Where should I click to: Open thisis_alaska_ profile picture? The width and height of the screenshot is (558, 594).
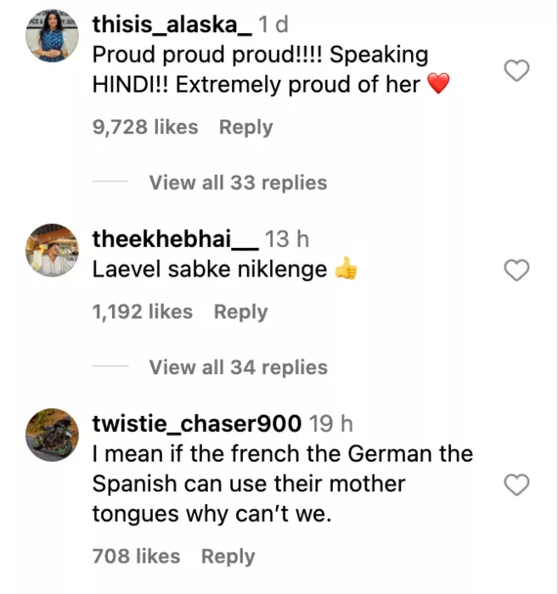tap(53, 36)
